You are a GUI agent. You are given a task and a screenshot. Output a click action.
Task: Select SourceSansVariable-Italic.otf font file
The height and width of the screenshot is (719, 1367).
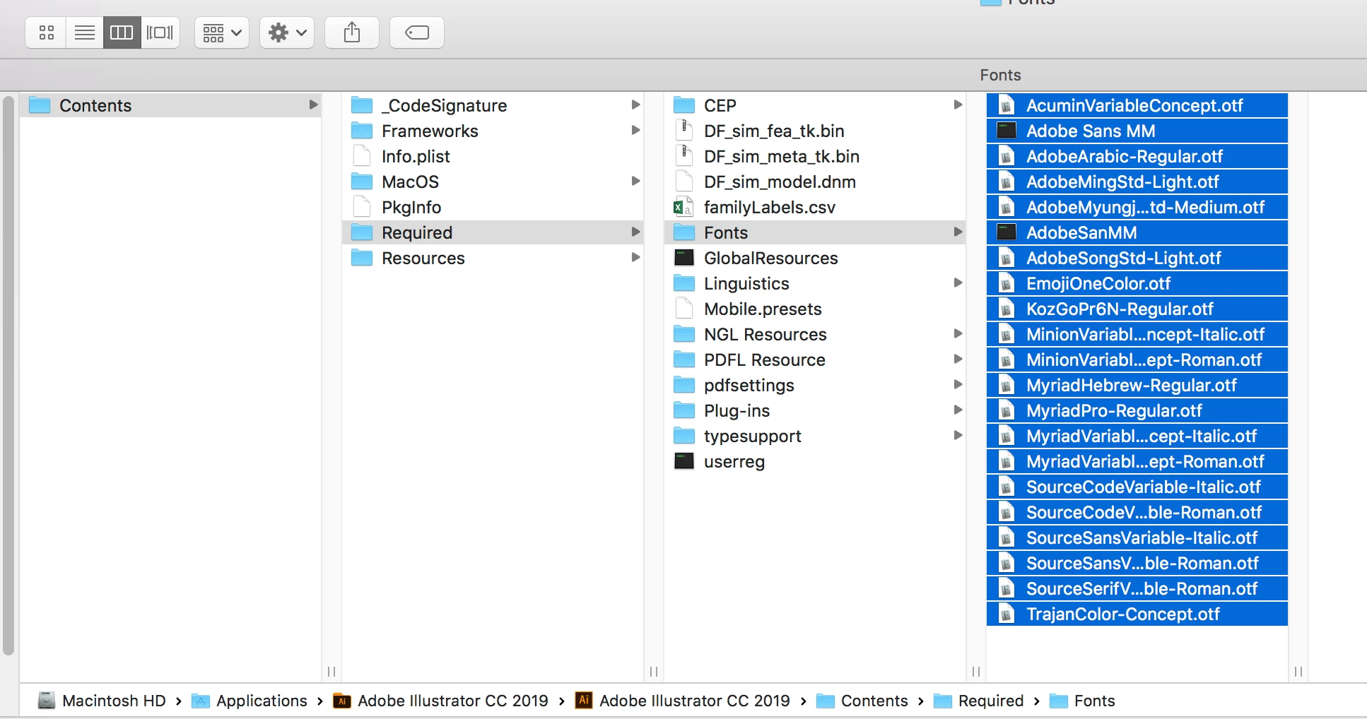[1137, 537]
